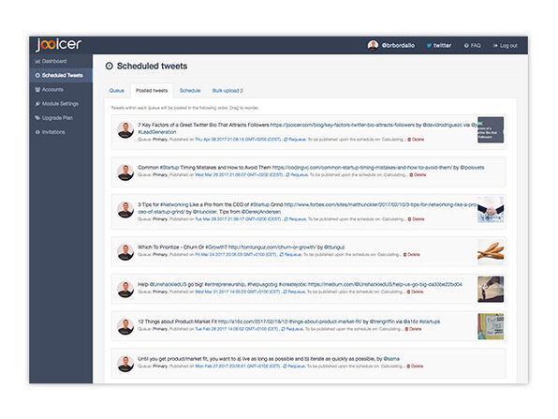Open the FAQ link in header

click(x=472, y=46)
